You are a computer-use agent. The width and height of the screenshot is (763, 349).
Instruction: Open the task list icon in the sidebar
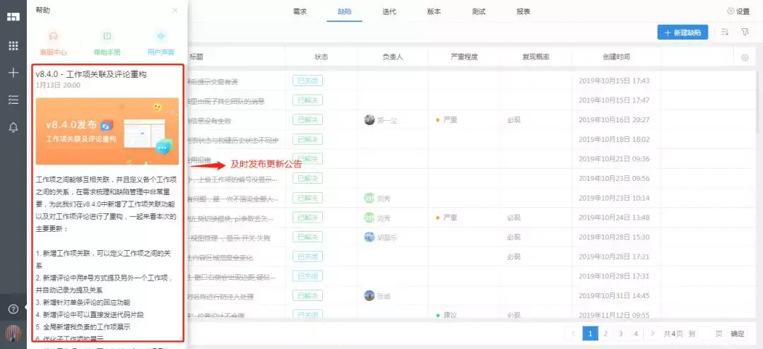point(13,100)
